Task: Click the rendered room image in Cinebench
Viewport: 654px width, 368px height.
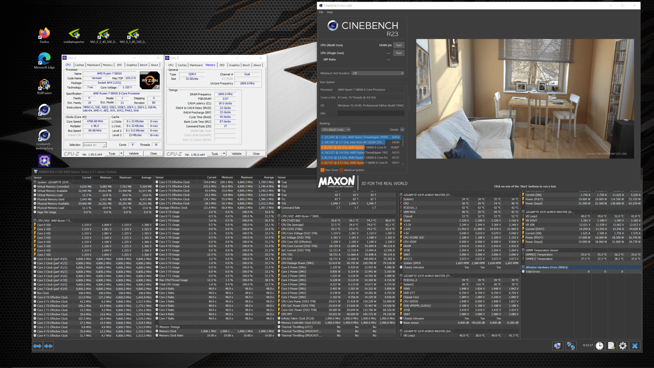Action: point(525,98)
